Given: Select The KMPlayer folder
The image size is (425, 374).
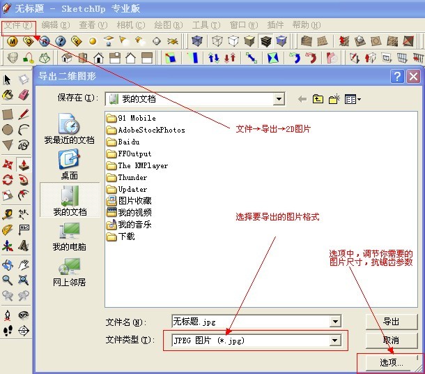Looking at the screenshot, I should click(137, 165).
